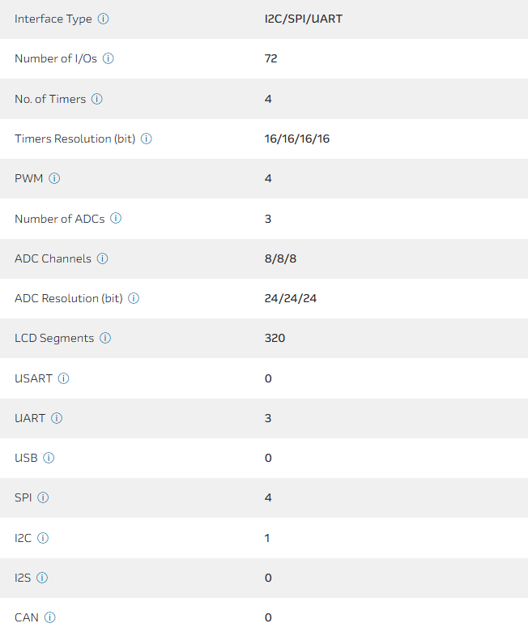Viewport: 528px width, 636px height.
Task: Open the USART info icon
Action: [x=63, y=378]
